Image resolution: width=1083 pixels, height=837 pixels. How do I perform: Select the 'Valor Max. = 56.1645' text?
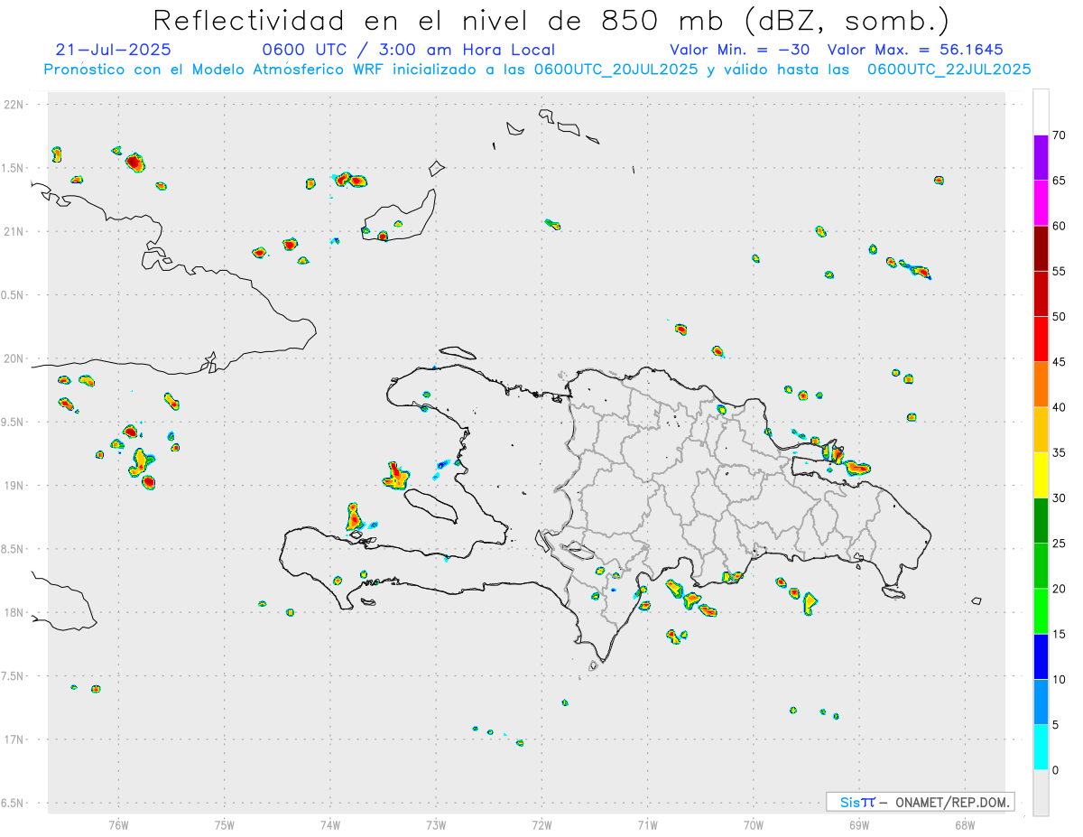915,50
